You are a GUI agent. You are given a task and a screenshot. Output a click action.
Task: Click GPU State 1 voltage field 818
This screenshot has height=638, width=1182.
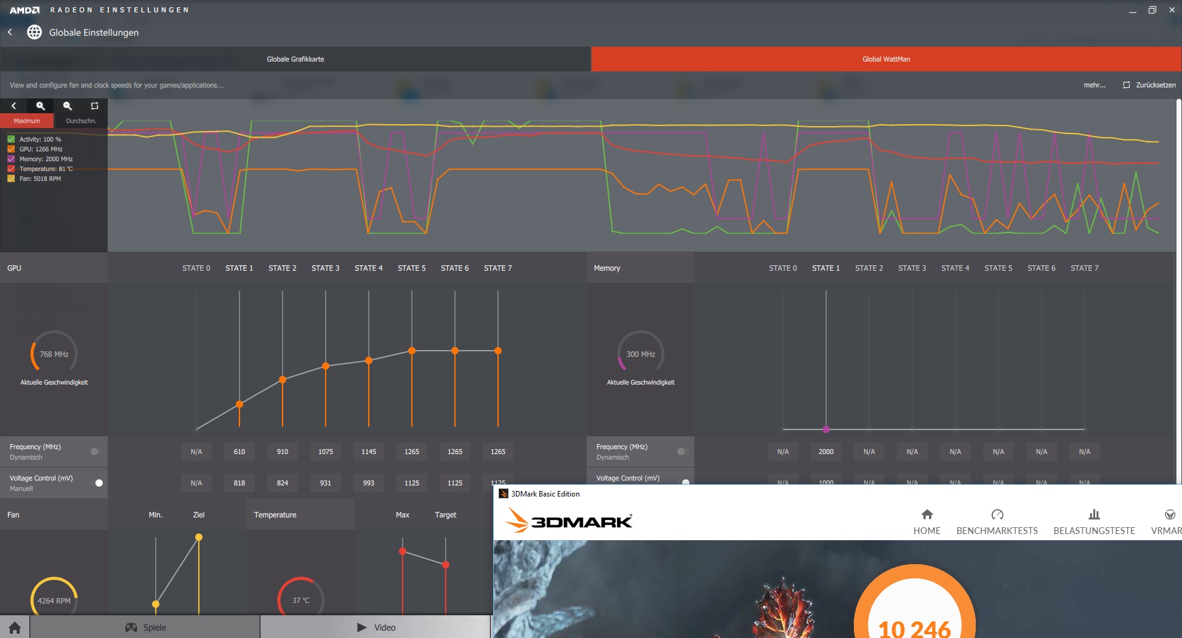tap(239, 483)
